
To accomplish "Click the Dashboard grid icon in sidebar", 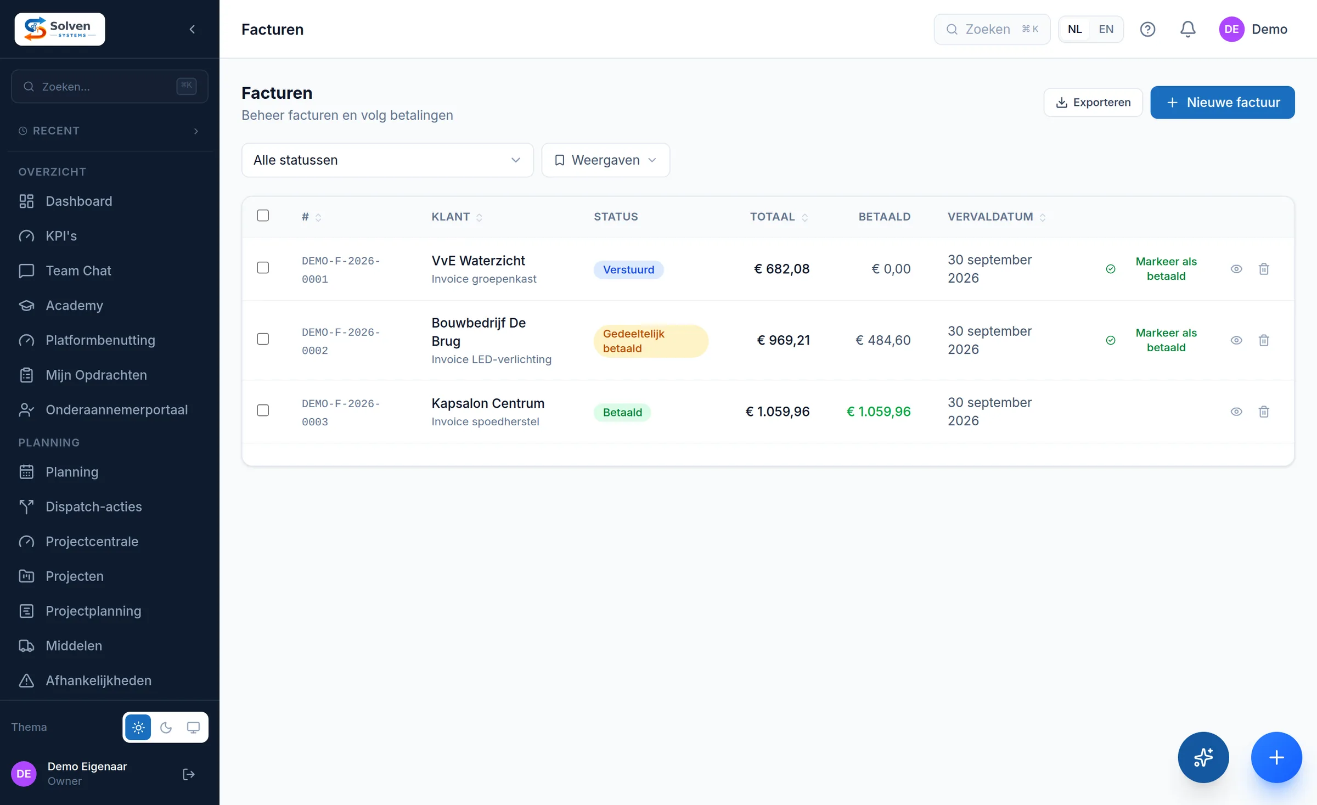I will pos(26,201).
